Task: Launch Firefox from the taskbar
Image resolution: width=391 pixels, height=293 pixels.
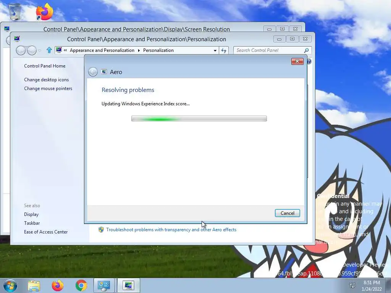Action: click(x=58, y=286)
